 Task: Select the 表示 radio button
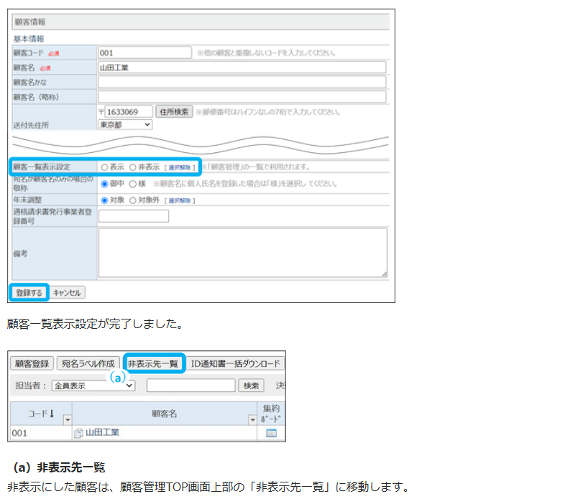pyautogui.click(x=105, y=167)
